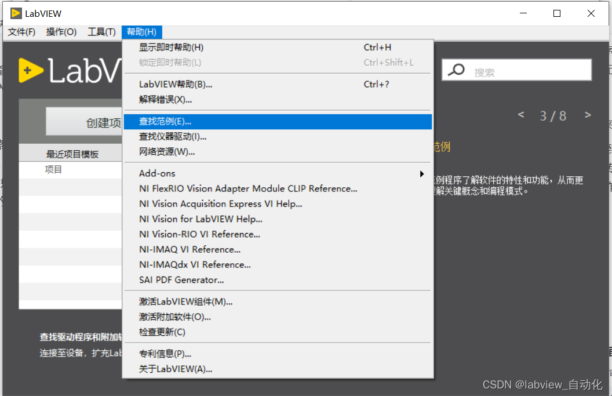Image resolution: width=612 pixels, height=396 pixels.
Task: Open NI Vision-RIO VI Reference
Action: click(x=278, y=234)
